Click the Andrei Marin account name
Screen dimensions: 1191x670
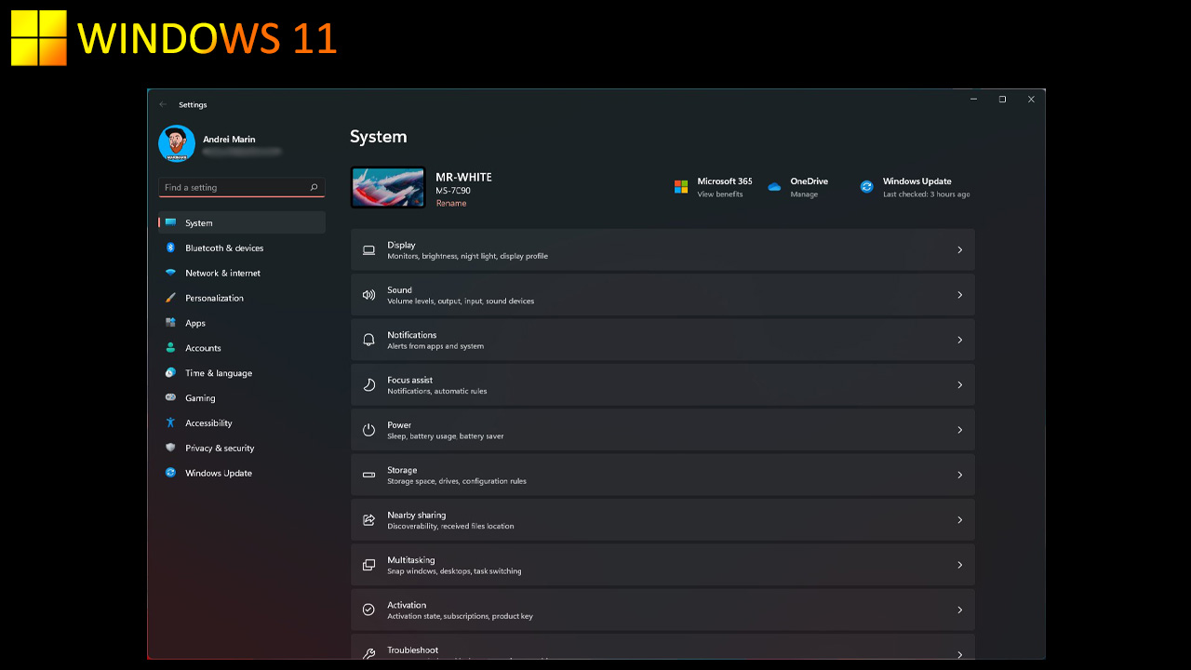tap(229, 140)
